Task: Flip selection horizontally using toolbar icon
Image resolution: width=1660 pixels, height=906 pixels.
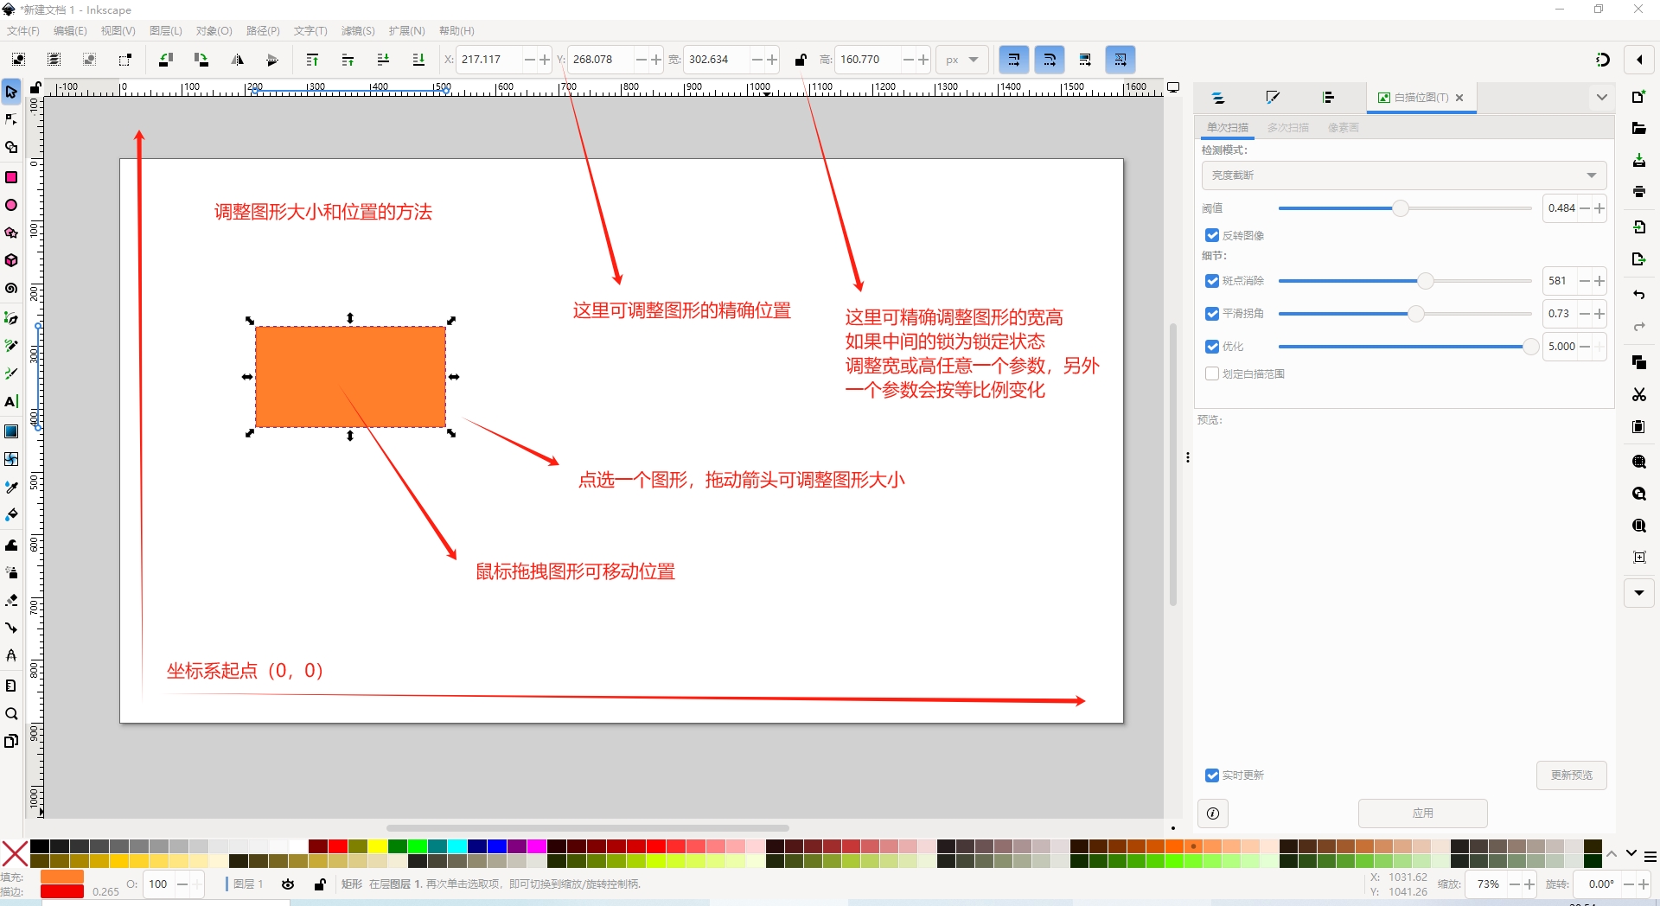Action: click(x=237, y=60)
